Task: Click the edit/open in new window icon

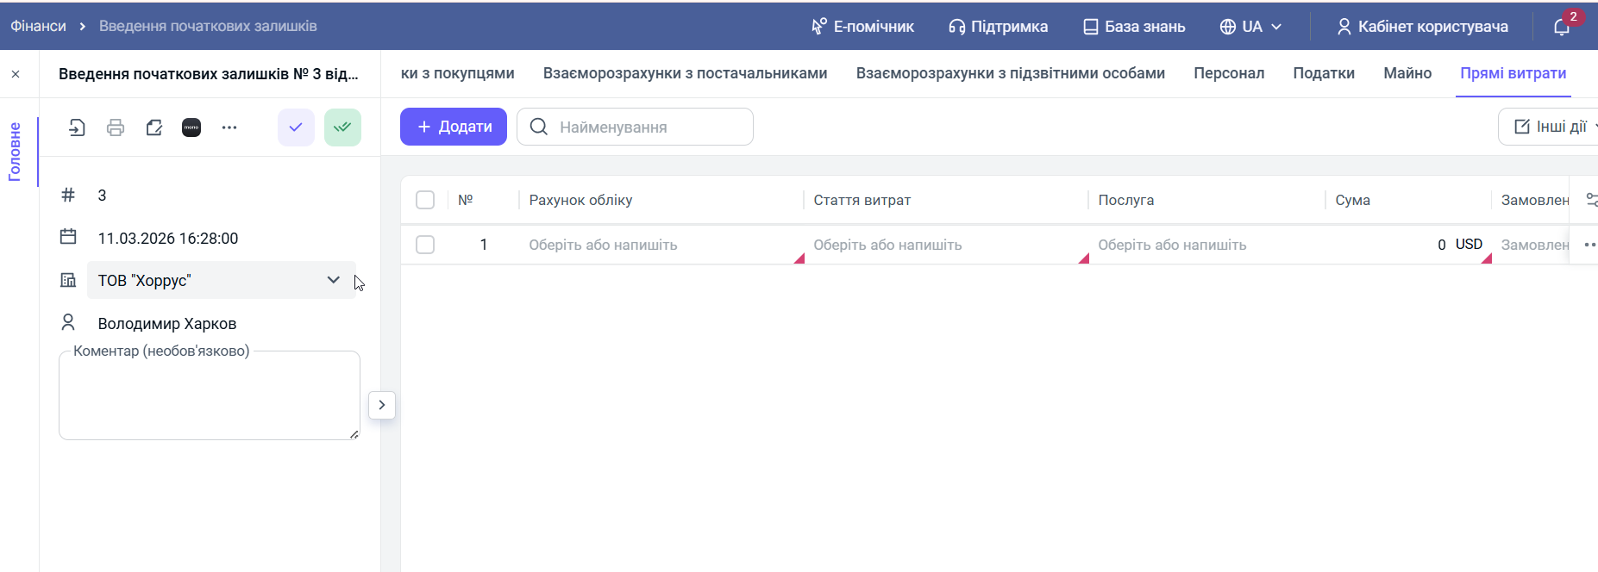Action: (x=154, y=127)
